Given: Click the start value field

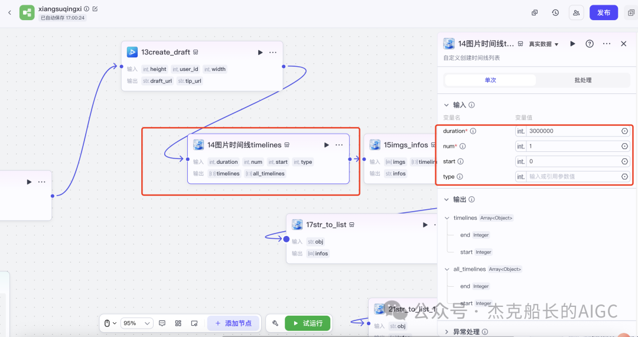Looking at the screenshot, I should coord(573,161).
